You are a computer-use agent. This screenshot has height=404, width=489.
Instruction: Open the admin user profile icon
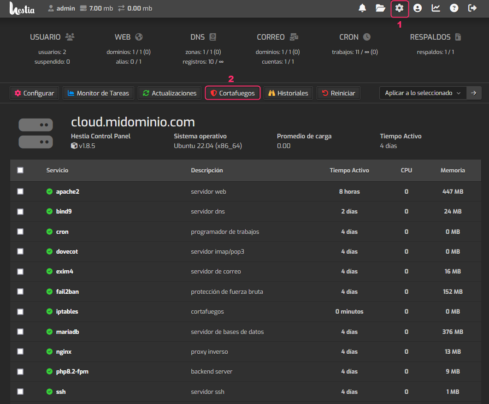coord(418,8)
